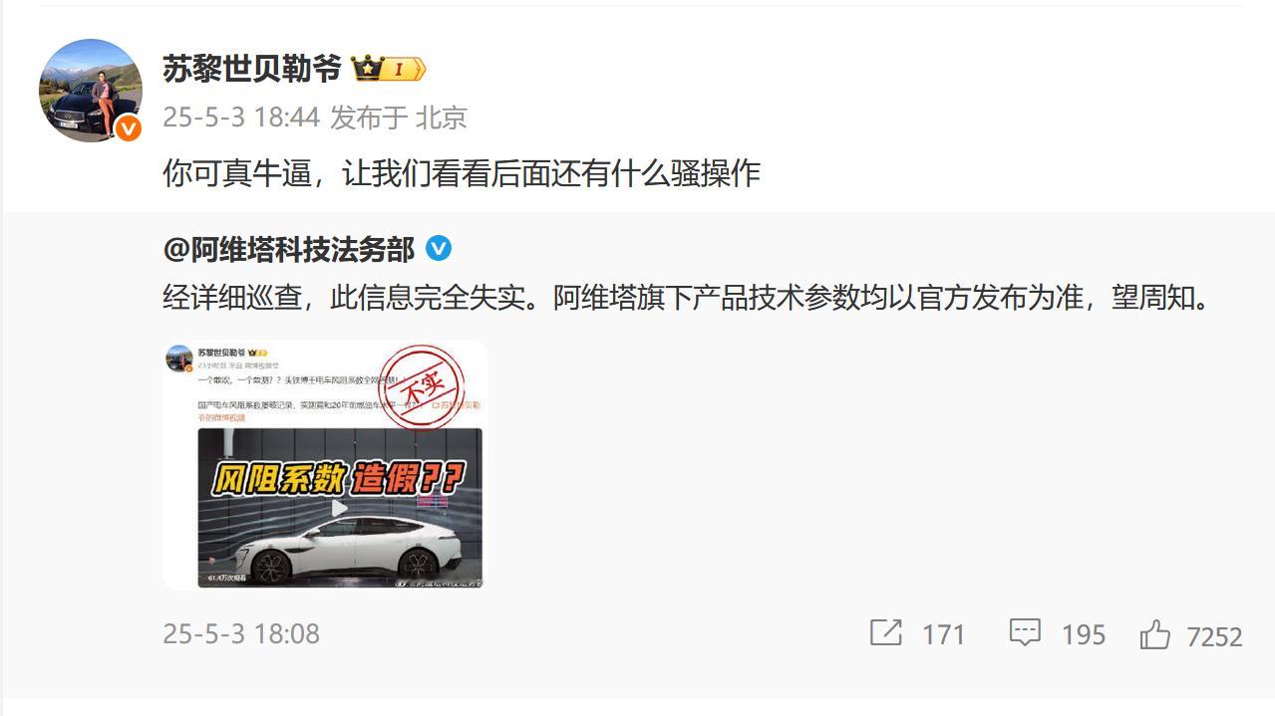Click the comment count 195

pyautogui.click(x=1084, y=634)
